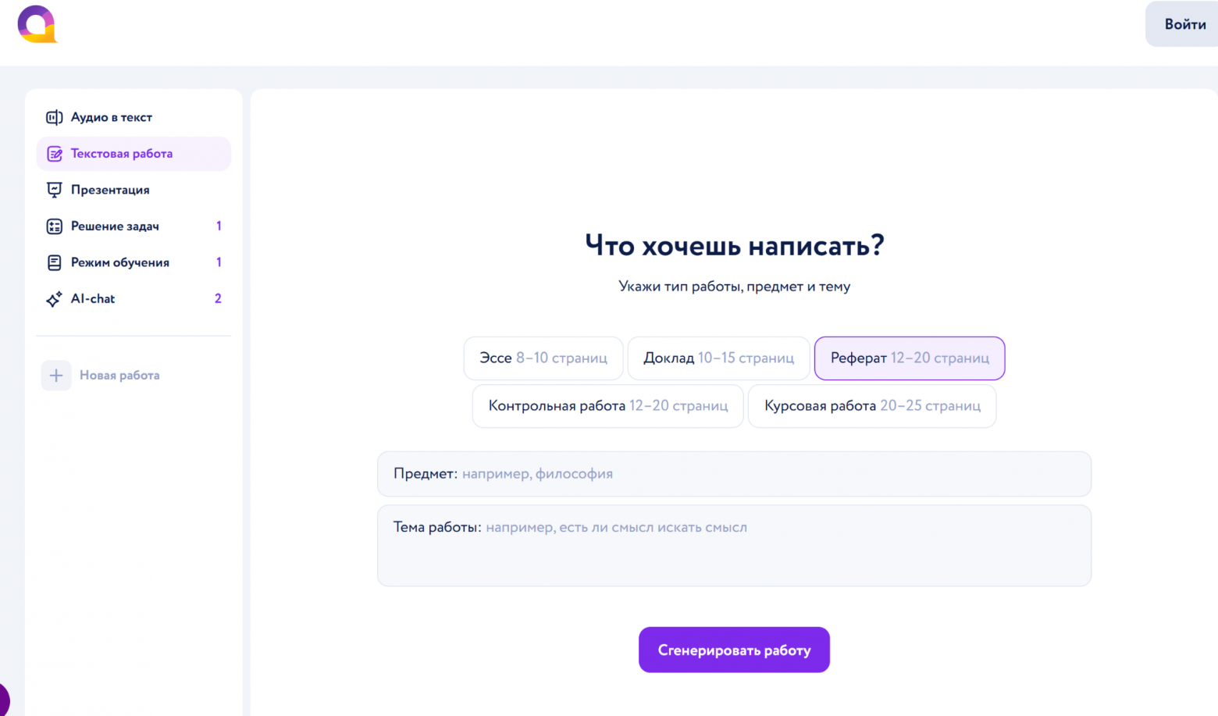Image resolution: width=1218 pixels, height=716 pixels.
Task: Choose the Эссе 8–10 страниц option
Action: [543, 358]
